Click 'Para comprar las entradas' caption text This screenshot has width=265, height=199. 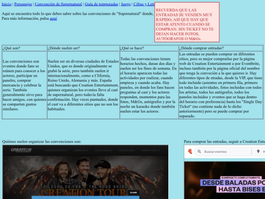pyautogui.click(x=224, y=142)
